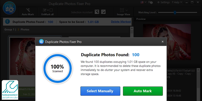Click the 100% Scanned progress ring
The height and width of the screenshot is (101, 202).
57,68
